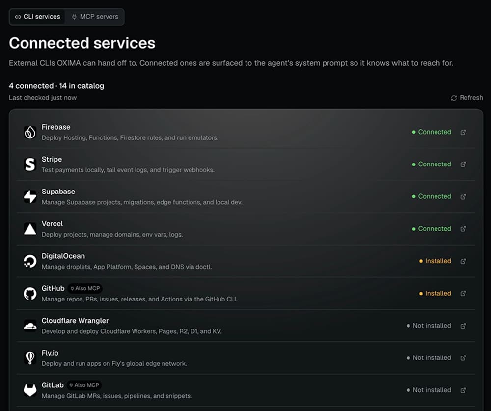
Task: Click Supabase's Connected status
Action: pyautogui.click(x=432, y=196)
